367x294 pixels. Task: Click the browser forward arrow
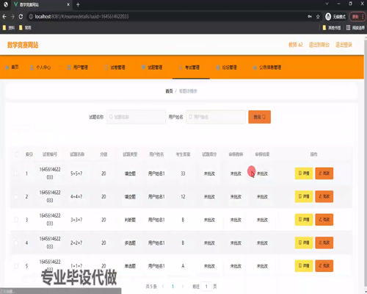pos(12,17)
